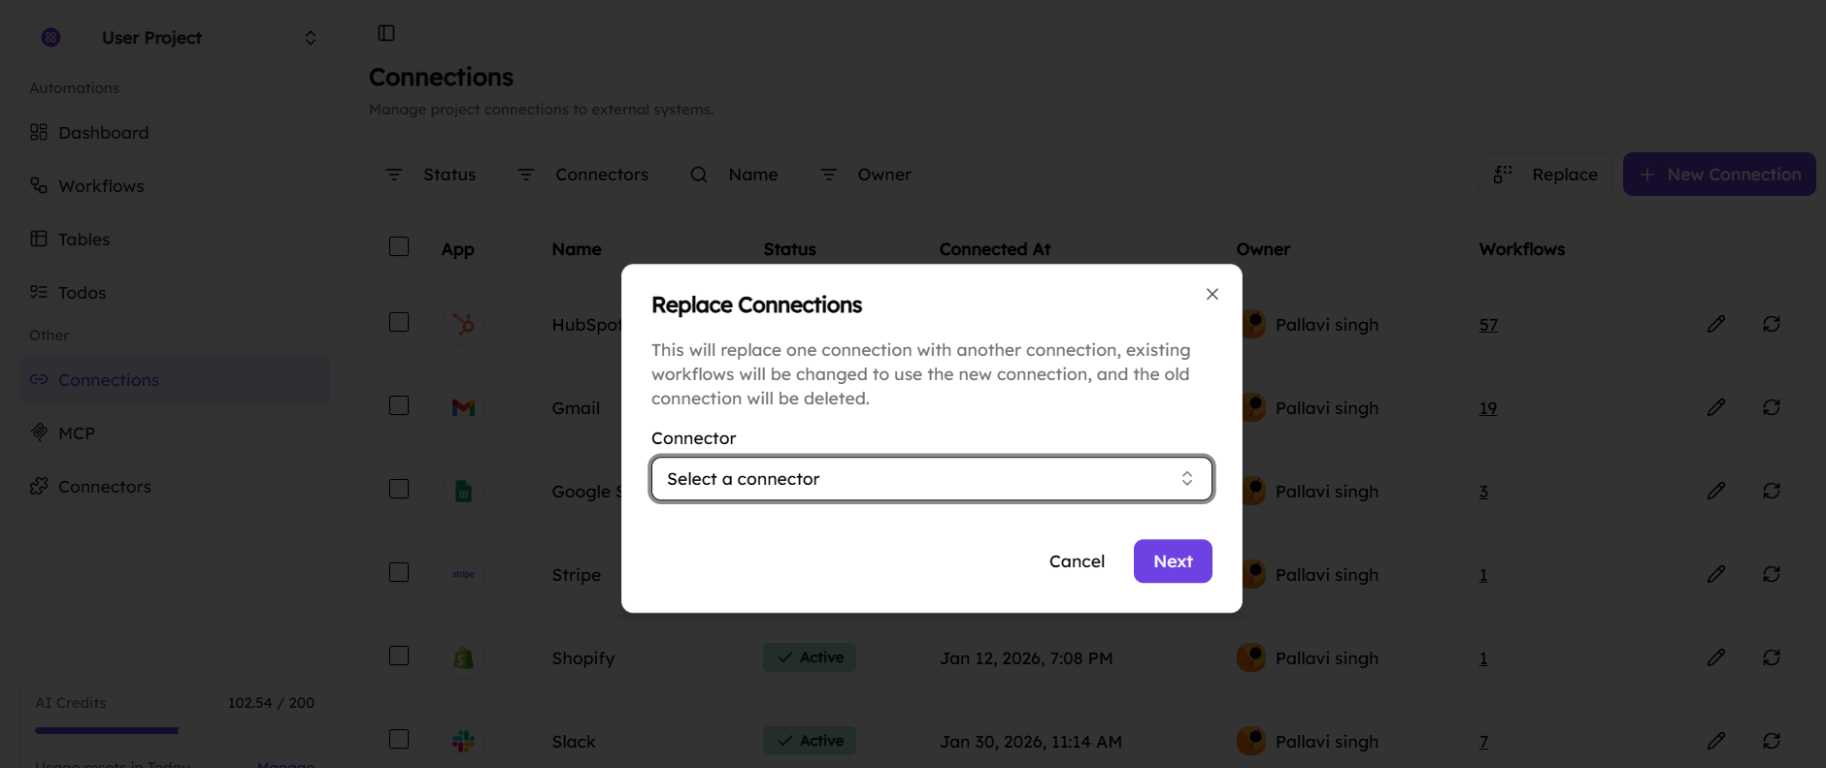The width and height of the screenshot is (1826, 768).
Task: Check the Shopify row checkbox
Action: tap(399, 656)
